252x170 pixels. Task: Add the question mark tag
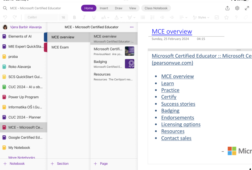236,18
